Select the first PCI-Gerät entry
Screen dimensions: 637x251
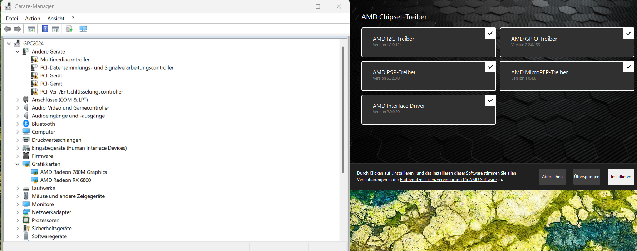pos(51,76)
